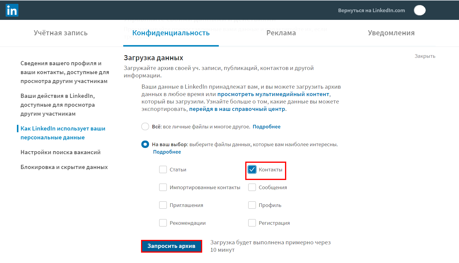
Task: Uncheck the Контакты checkbox
Action: point(252,170)
